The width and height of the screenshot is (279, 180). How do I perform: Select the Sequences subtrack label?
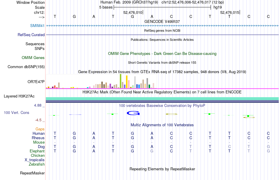tap(35, 44)
